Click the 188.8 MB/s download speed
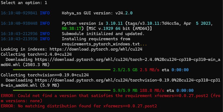 (x=152, y=91)
